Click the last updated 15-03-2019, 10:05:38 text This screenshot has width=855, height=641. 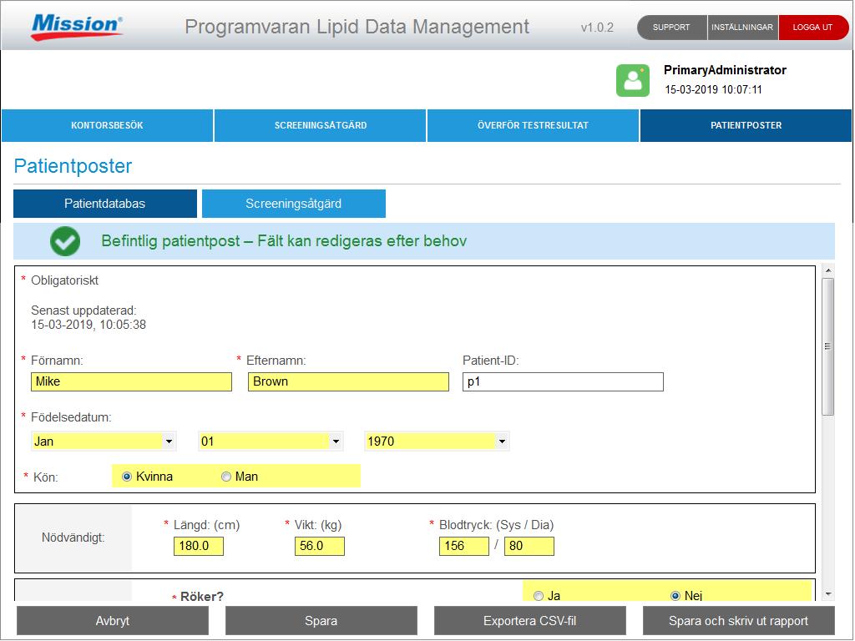coord(89,325)
